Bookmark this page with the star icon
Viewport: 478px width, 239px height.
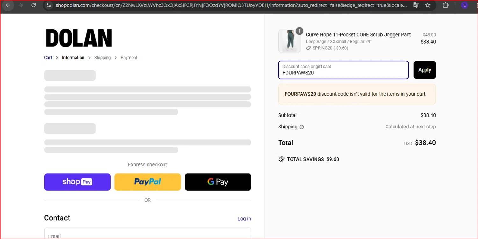tap(428, 5)
